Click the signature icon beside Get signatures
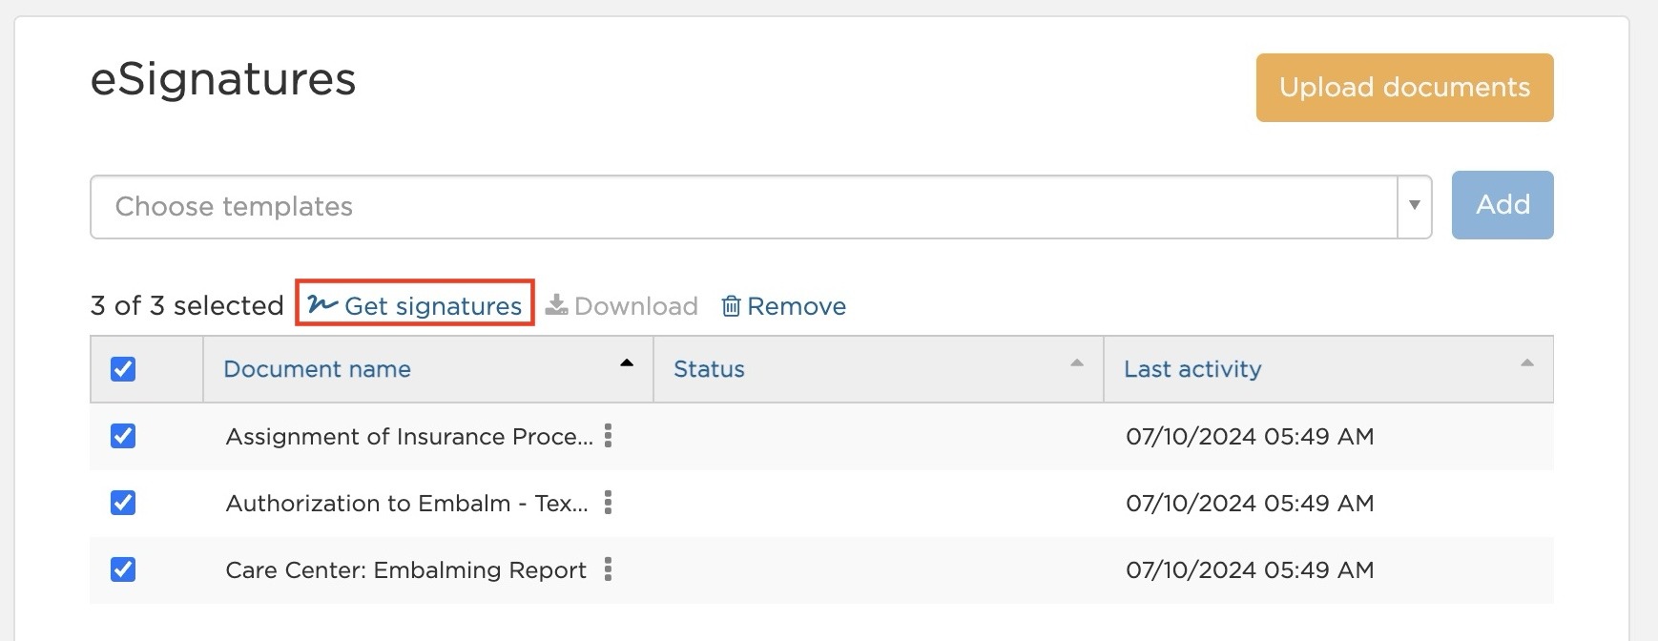Viewport: 1658px width, 641px height. [322, 304]
